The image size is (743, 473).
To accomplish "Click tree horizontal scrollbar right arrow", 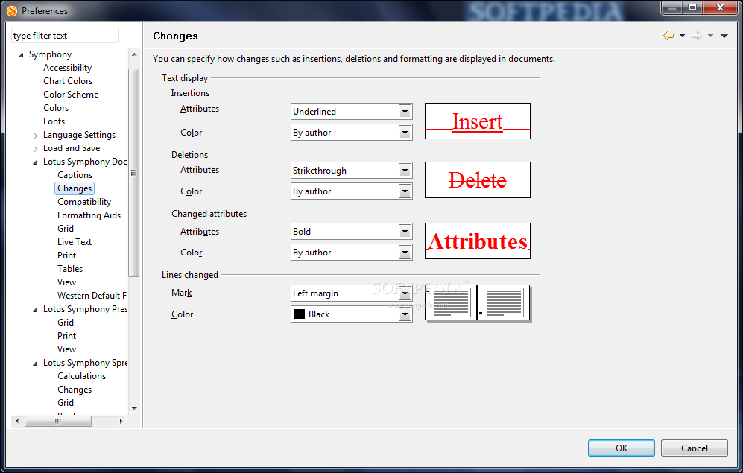I will point(121,421).
